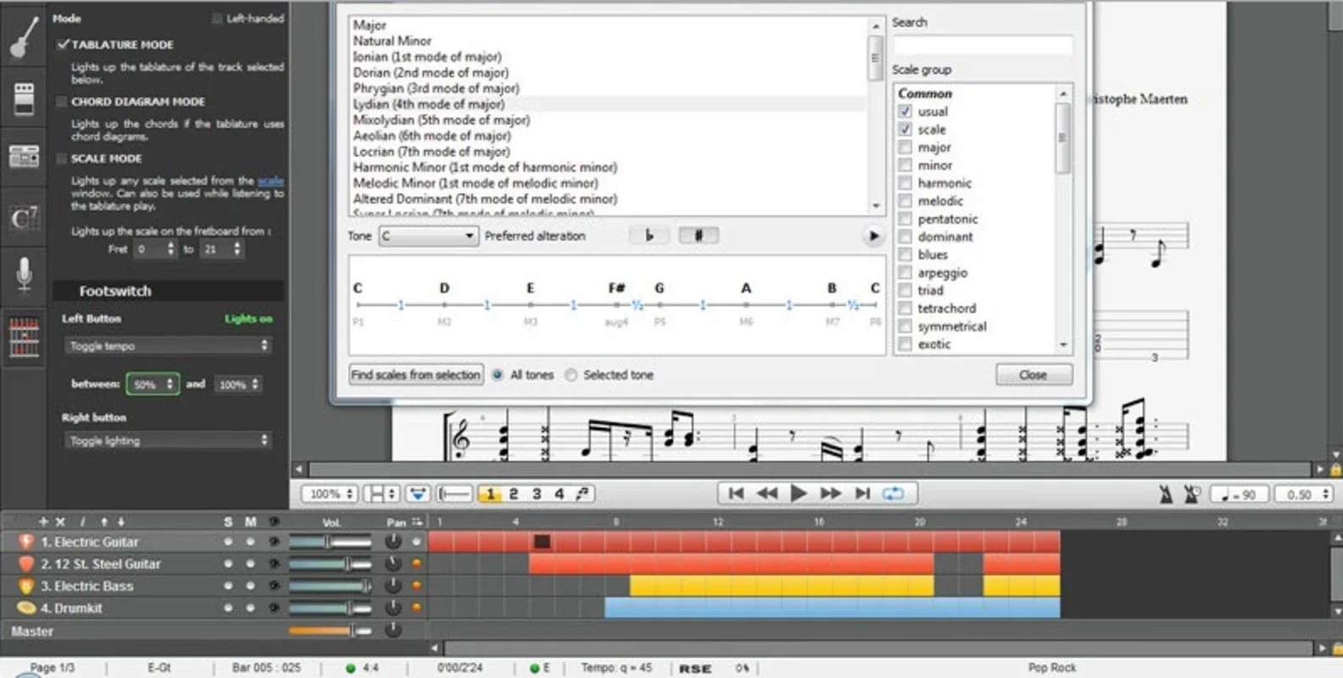Open the 100% zoom level dropdown

[331, 493]
